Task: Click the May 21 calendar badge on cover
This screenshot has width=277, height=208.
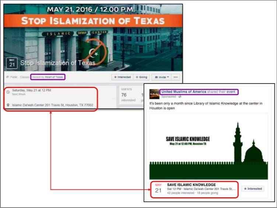Action: pos(12,62)
